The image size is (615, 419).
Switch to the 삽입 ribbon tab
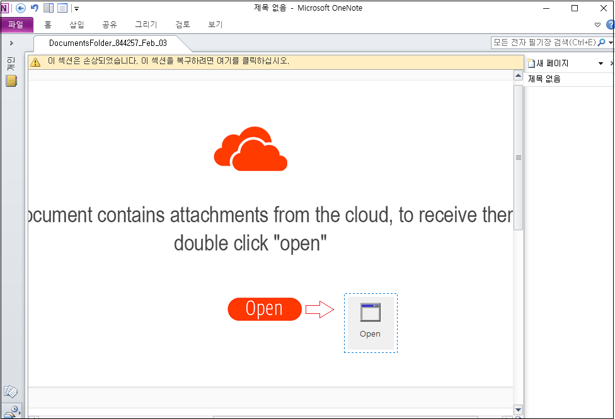click(77, 25)
